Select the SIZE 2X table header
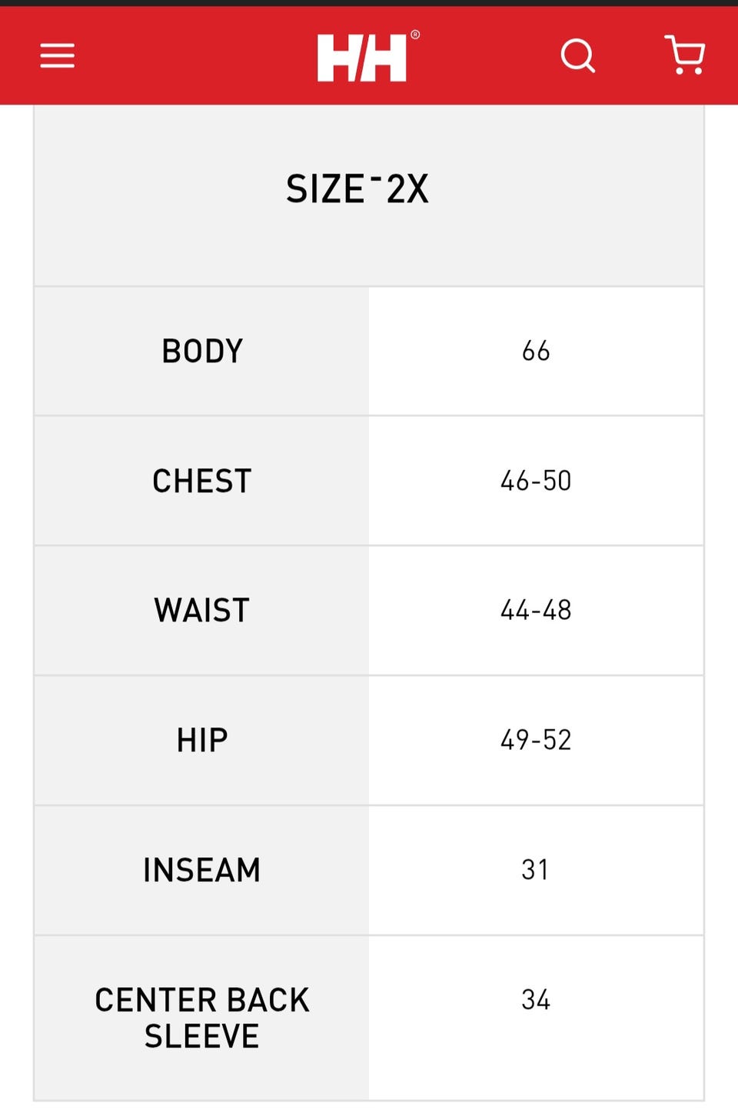This screenshot has width=738, height=1120. coord(357,189)
